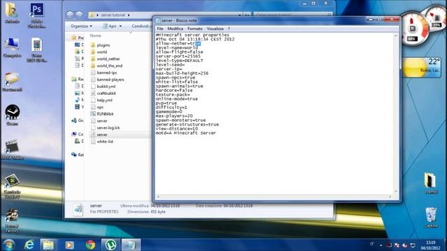Click the motd=A Minecraft Server line

(x=186, y=133)
